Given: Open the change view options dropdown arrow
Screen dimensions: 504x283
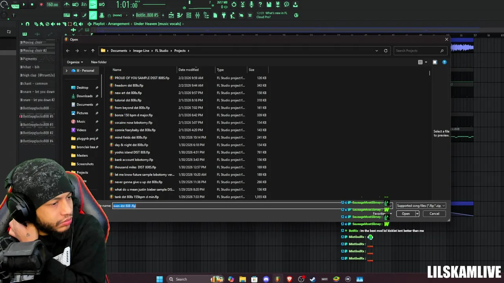Looking at the screenshot, I should 426,62.
